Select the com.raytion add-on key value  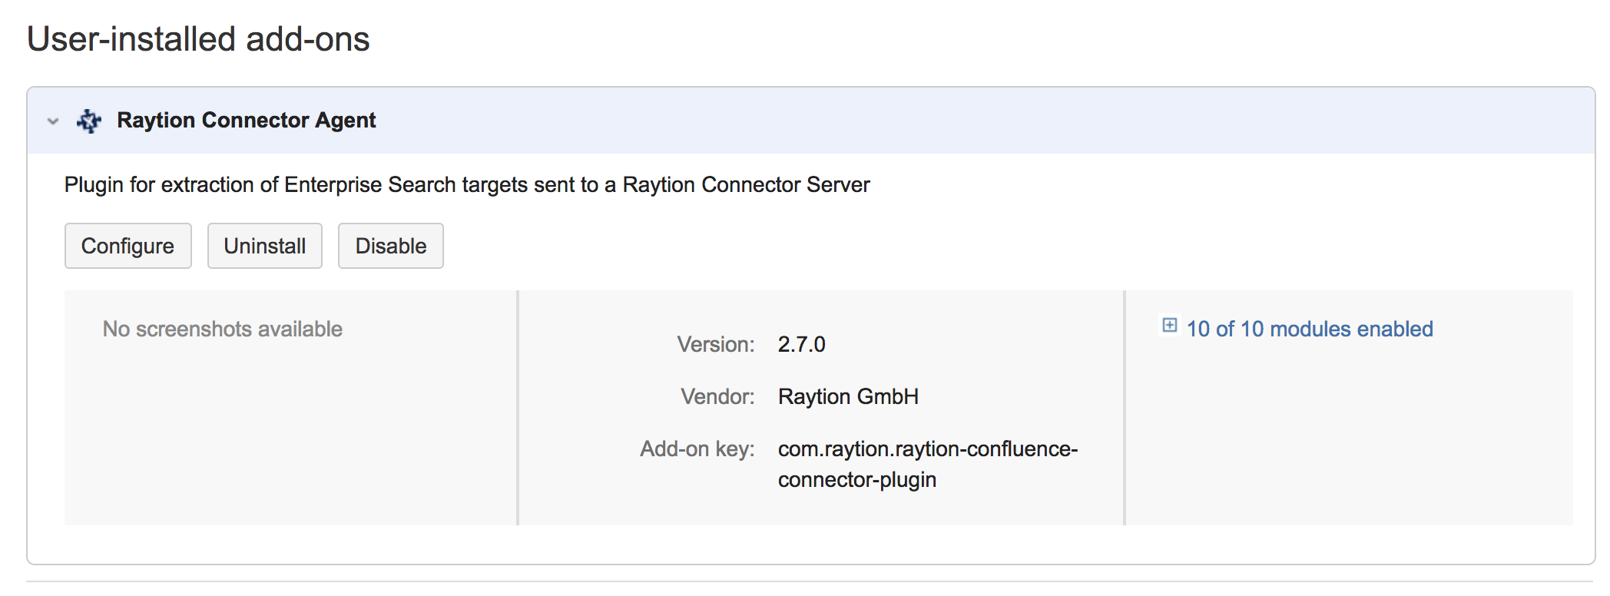(927, 464)
